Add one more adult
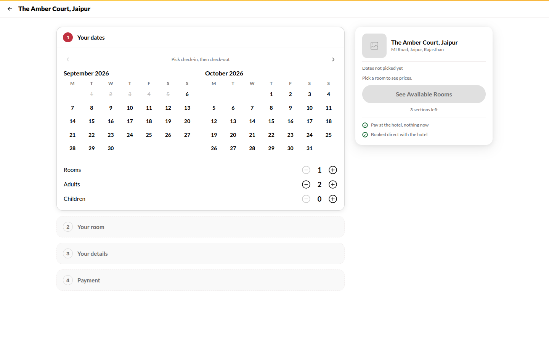The width and height of the screenshot is (549, 343). click(333, 184)
